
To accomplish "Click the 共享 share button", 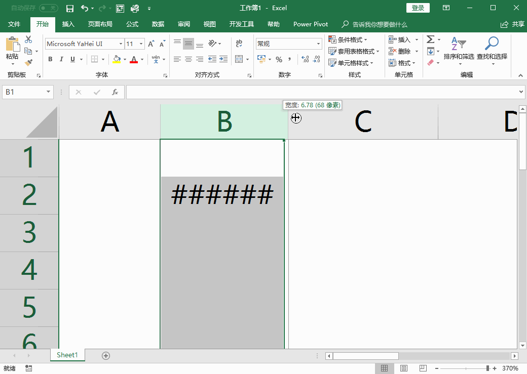I will click(512, 24).
